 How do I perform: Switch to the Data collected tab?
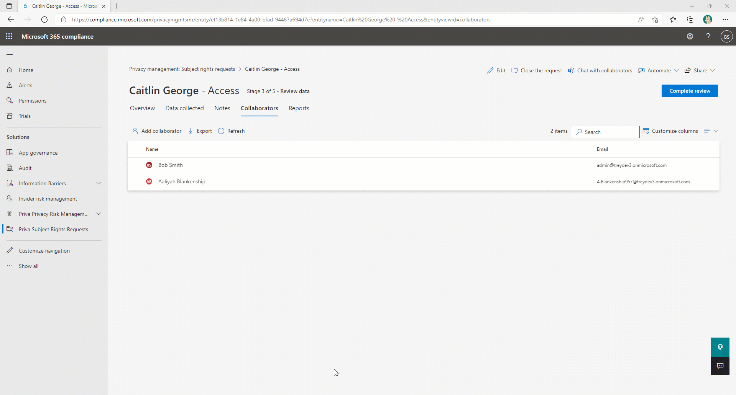184,108
